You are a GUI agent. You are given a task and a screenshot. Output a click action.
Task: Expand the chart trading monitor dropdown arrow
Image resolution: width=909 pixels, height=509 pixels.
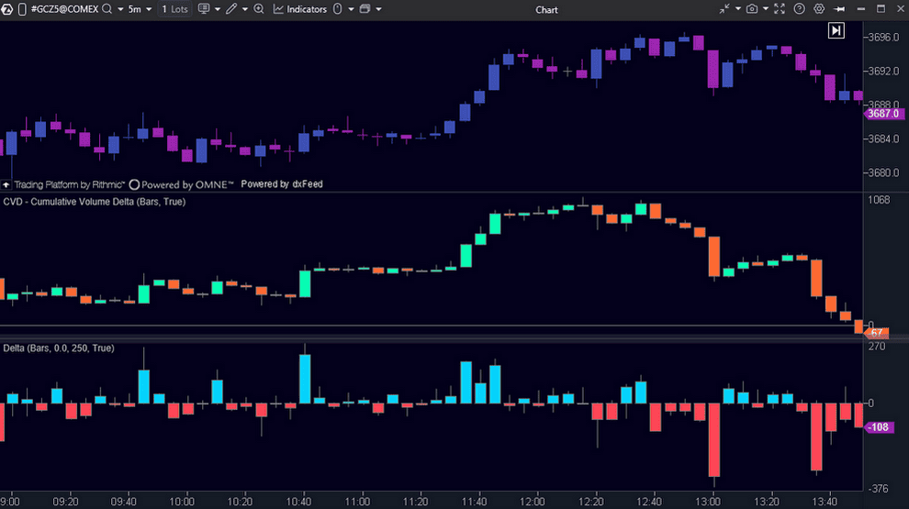[218, 10]
